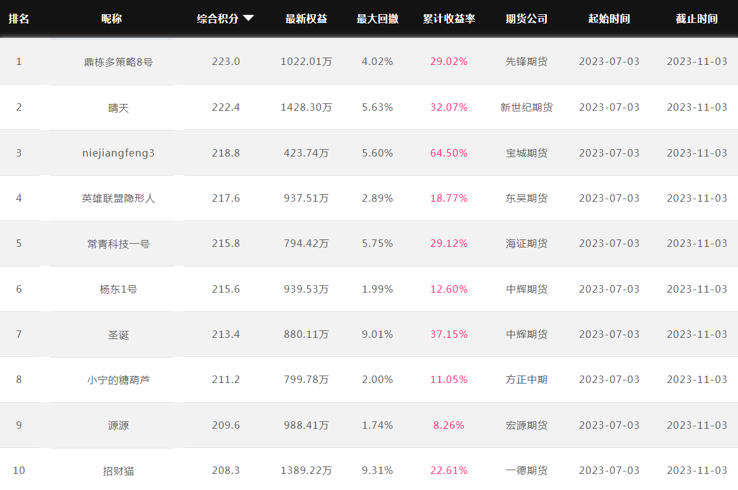The image size is (738, 490).
Task: Sort by 累计收益率 column header
Action: click(449, 19)
